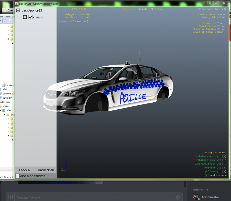
Task: Toggle the Edged Faces setting
Action: pyautogui.click(x=221, y=26)
